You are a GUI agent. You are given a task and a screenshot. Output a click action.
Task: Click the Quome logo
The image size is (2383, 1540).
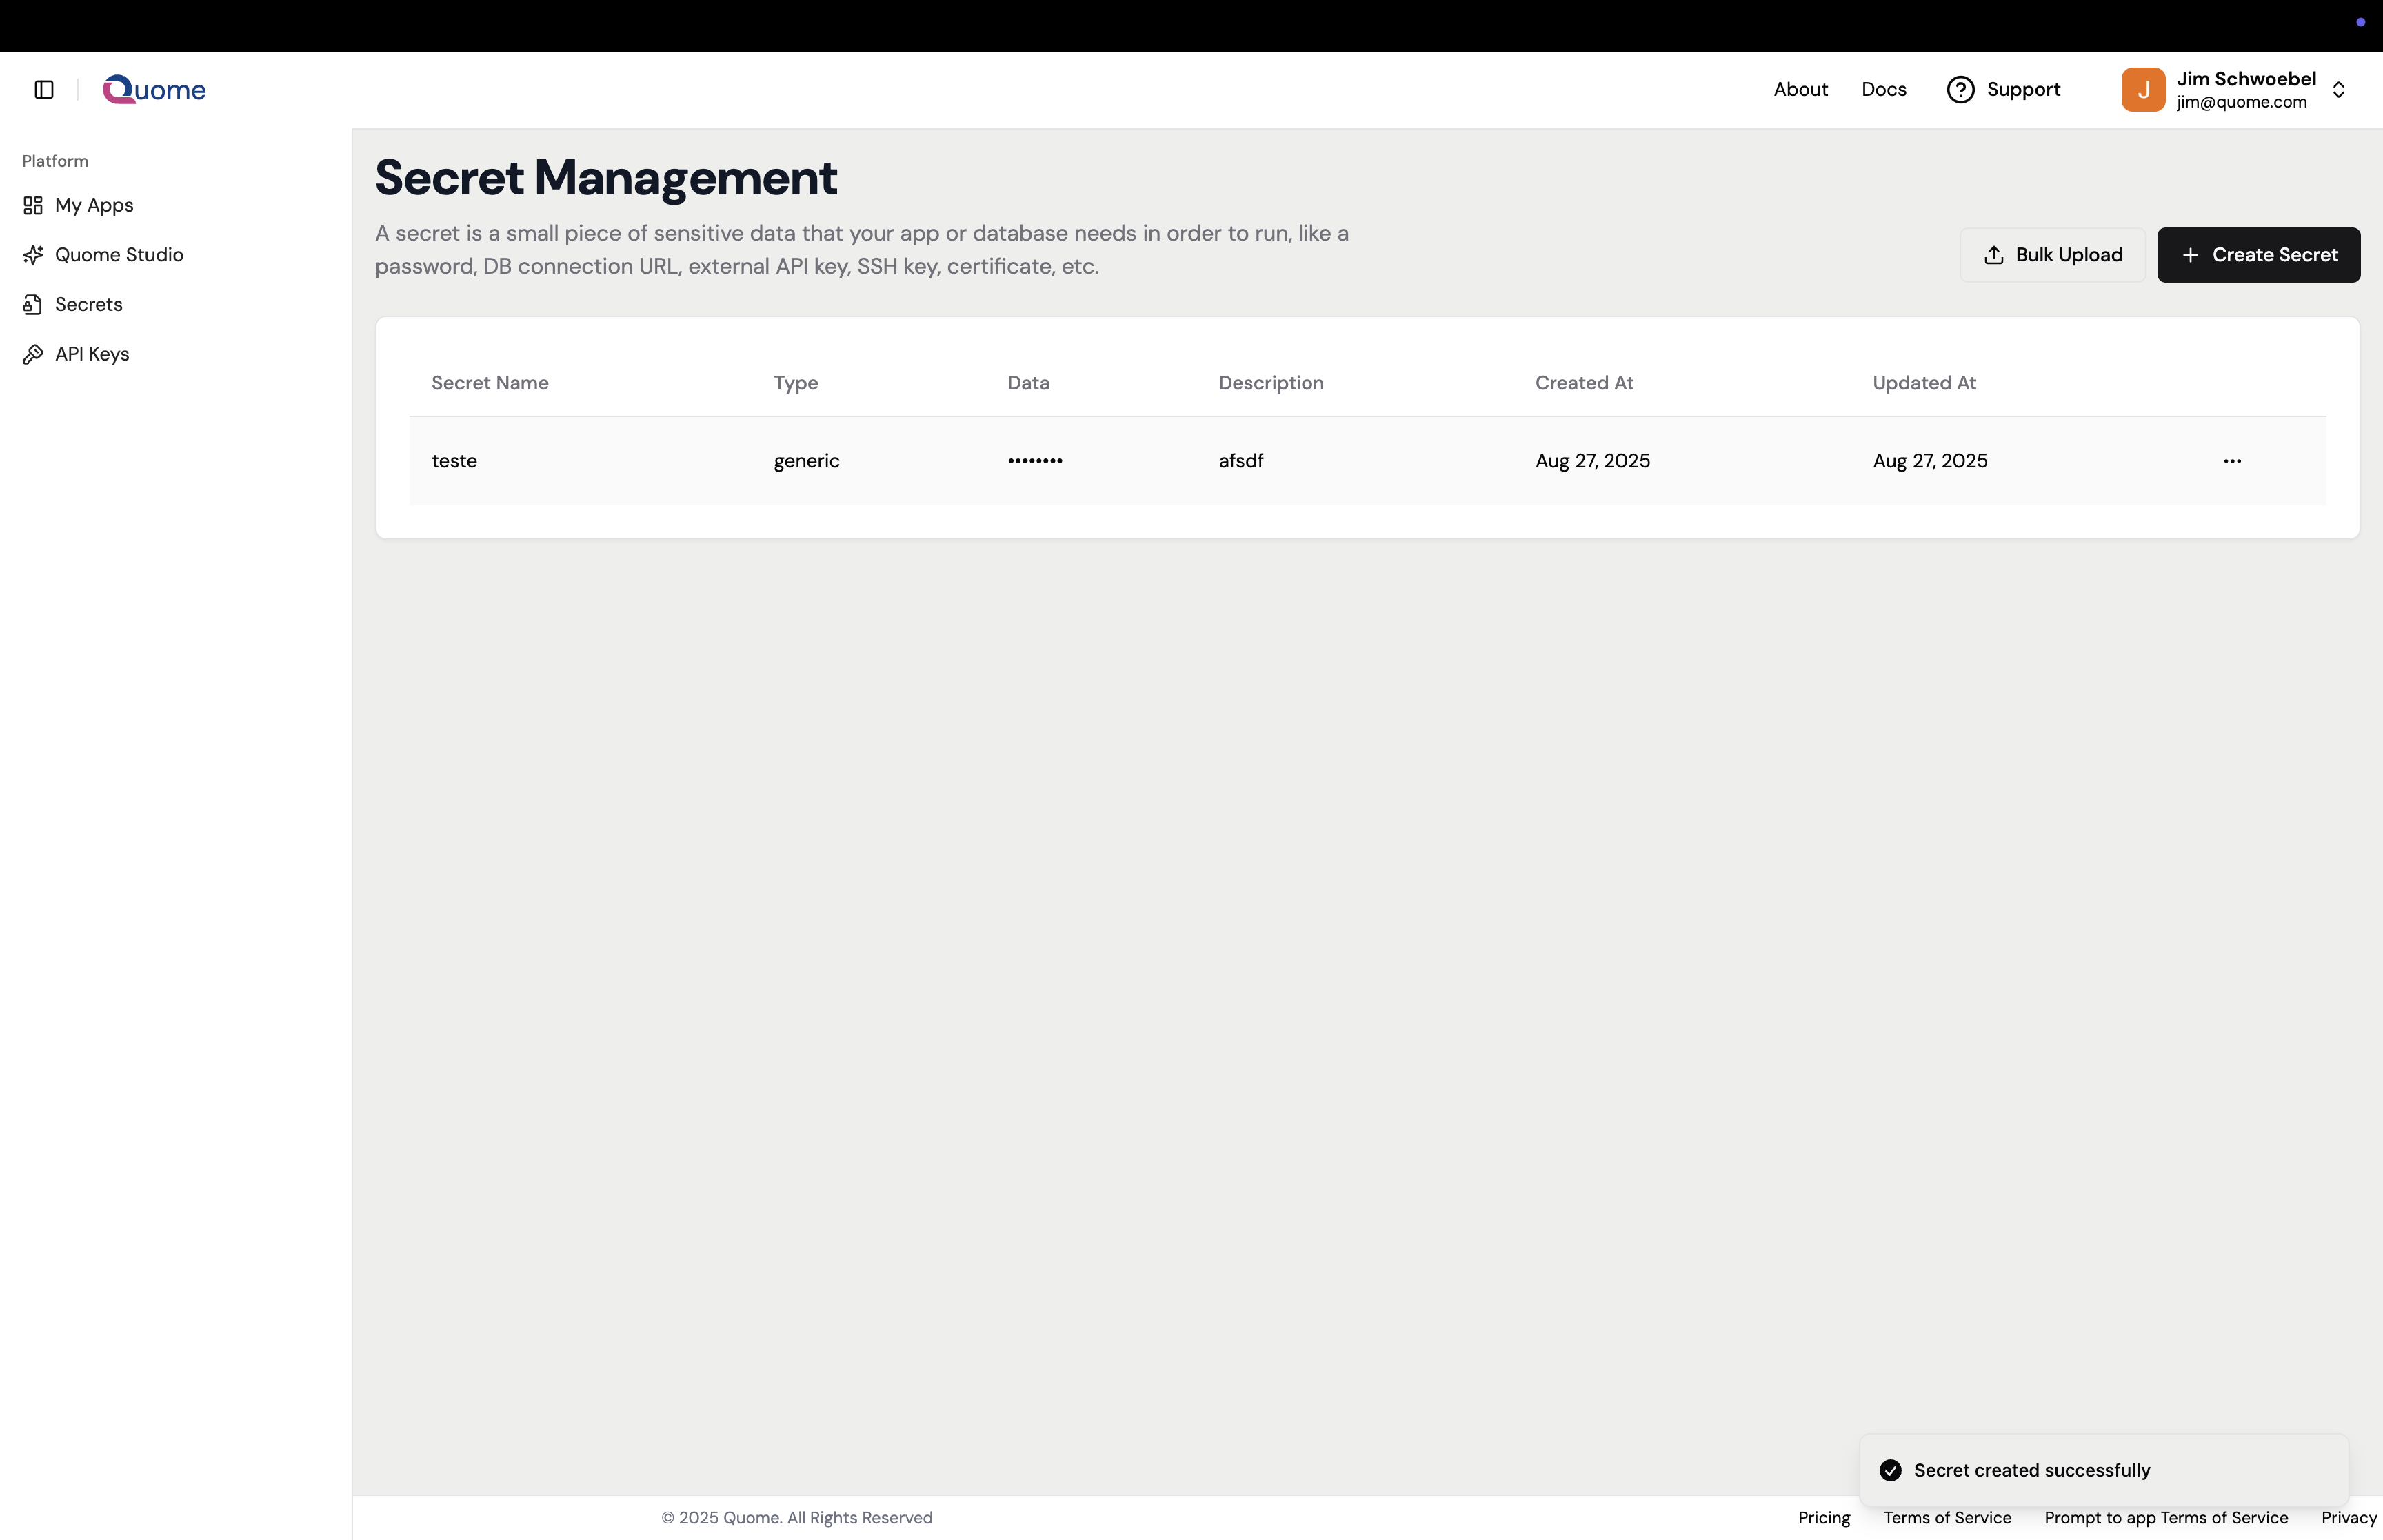[x=154, y=89]
